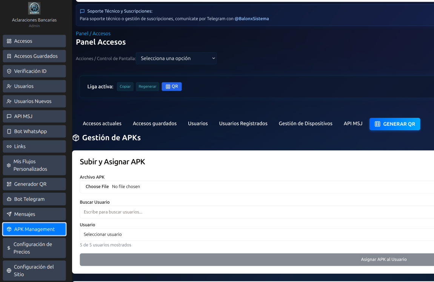Follow the Panel breadcrumb link
The width and height of the screenshot is (434, 282).
click(82, 34)
